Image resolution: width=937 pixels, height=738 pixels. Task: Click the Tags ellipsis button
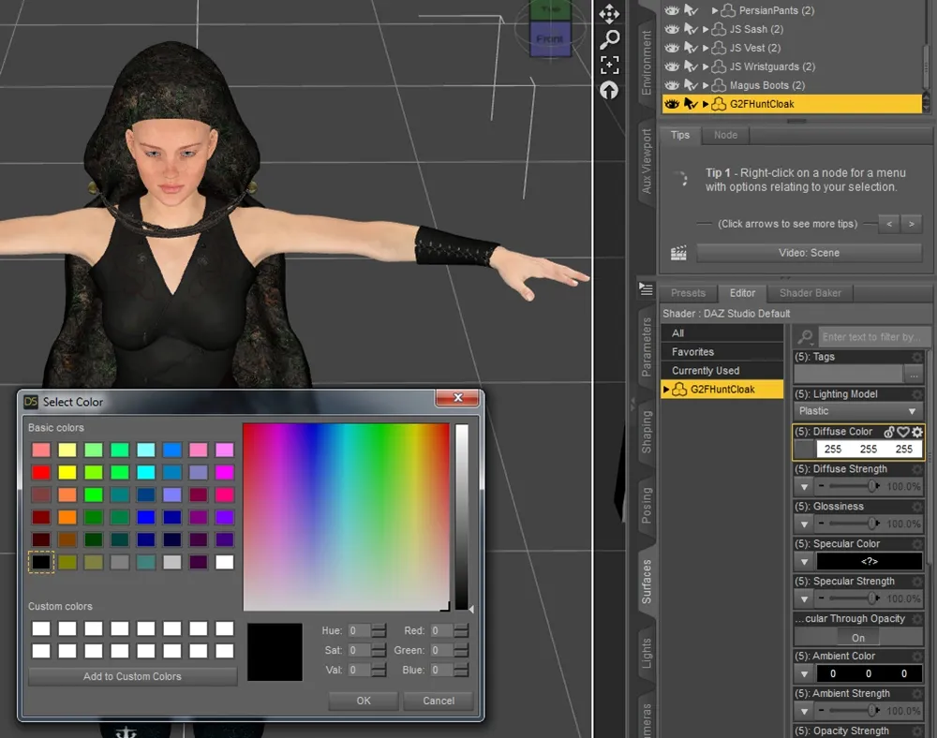click(914, 375)
